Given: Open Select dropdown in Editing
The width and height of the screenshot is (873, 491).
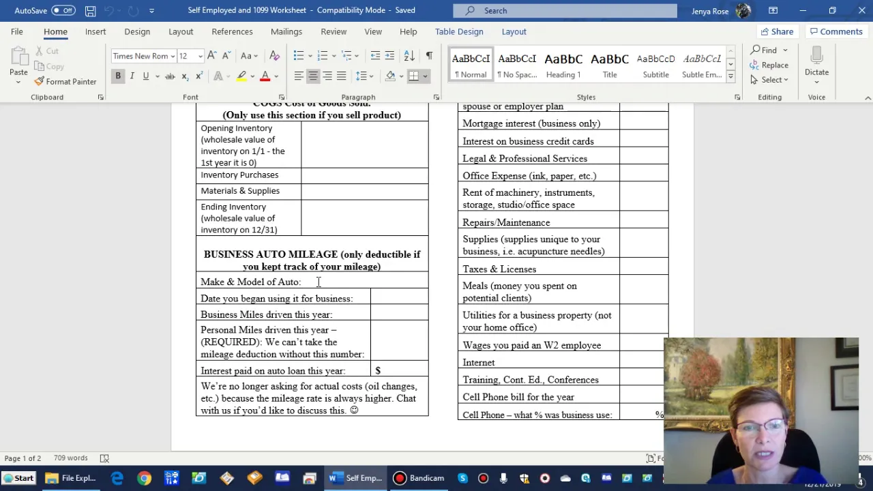Looking at the screenshot, I should point(769,80).
